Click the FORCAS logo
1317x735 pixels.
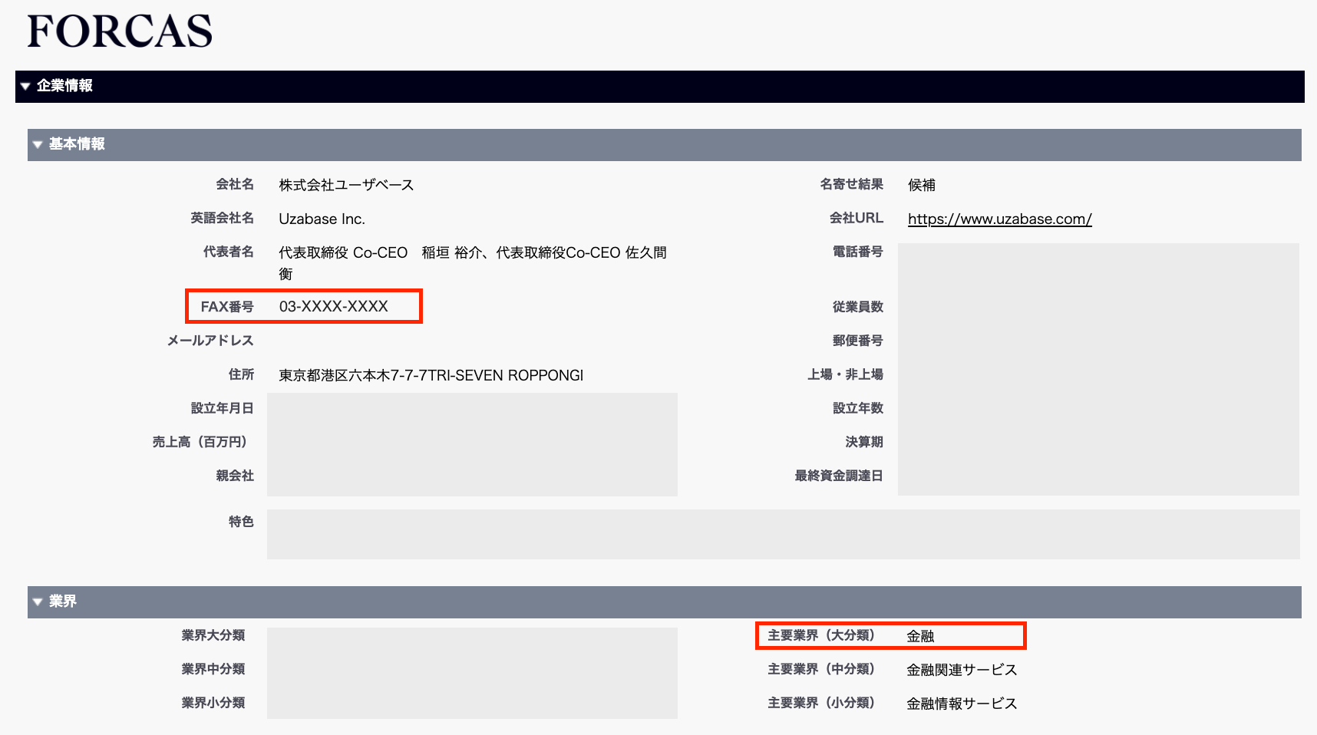pyautogui.click(x=120, y=31)
